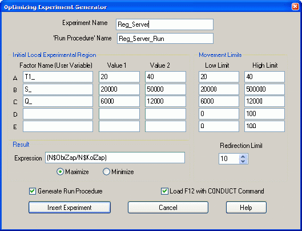
Task: Click the empty Factor D name field
Action: click(x=58, y=114)
